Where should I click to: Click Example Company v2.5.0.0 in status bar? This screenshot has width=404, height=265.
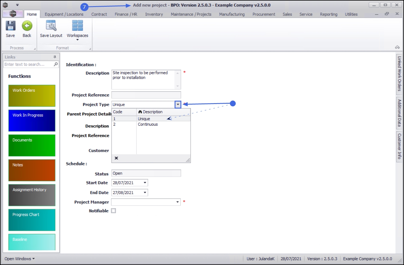click(368, 259)
